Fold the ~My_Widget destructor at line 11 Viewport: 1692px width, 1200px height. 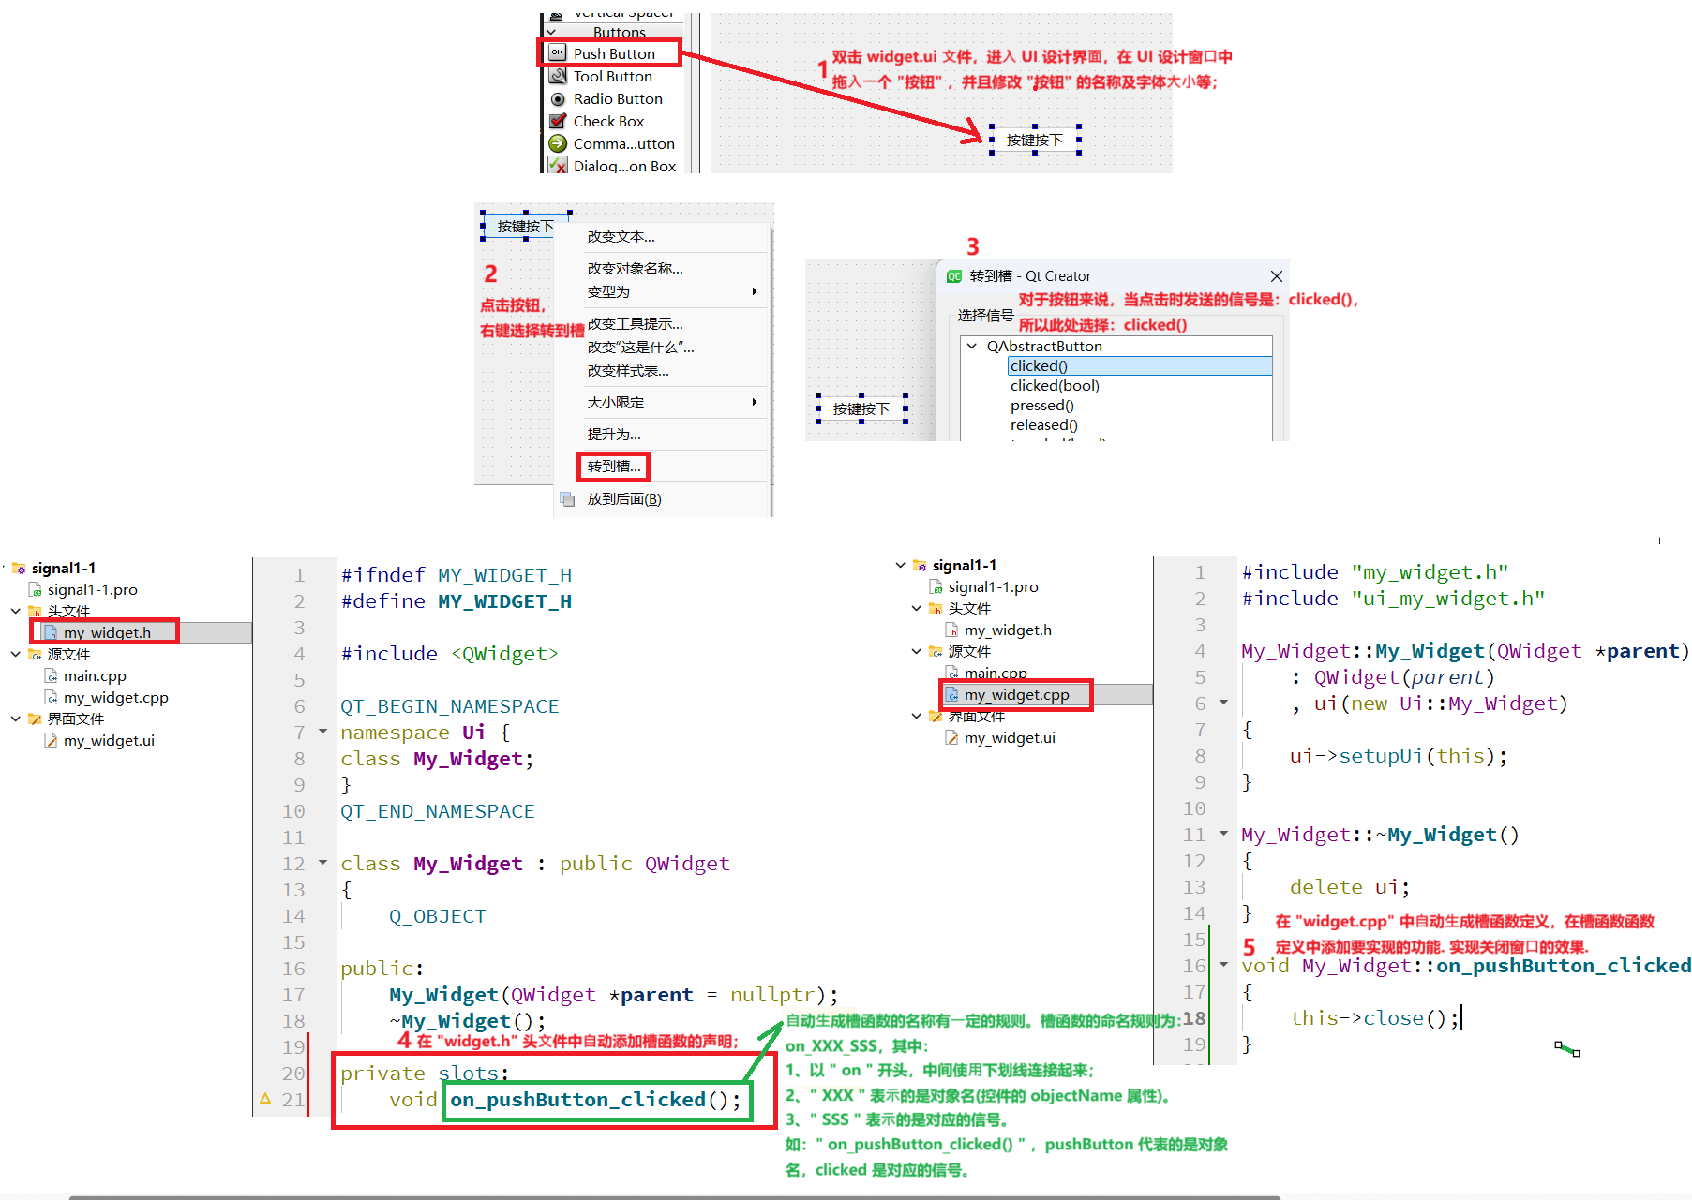[x=1223, y=833]
